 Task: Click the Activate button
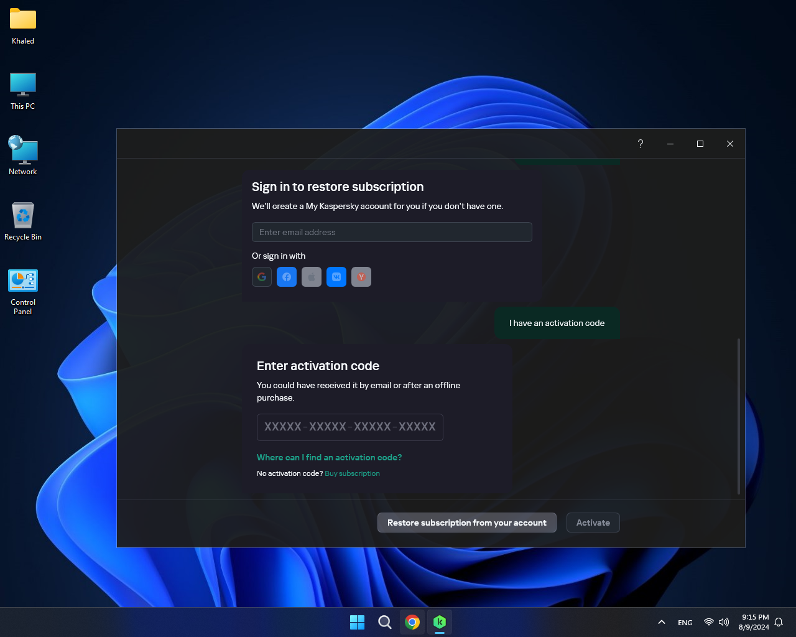coord(593,523)
